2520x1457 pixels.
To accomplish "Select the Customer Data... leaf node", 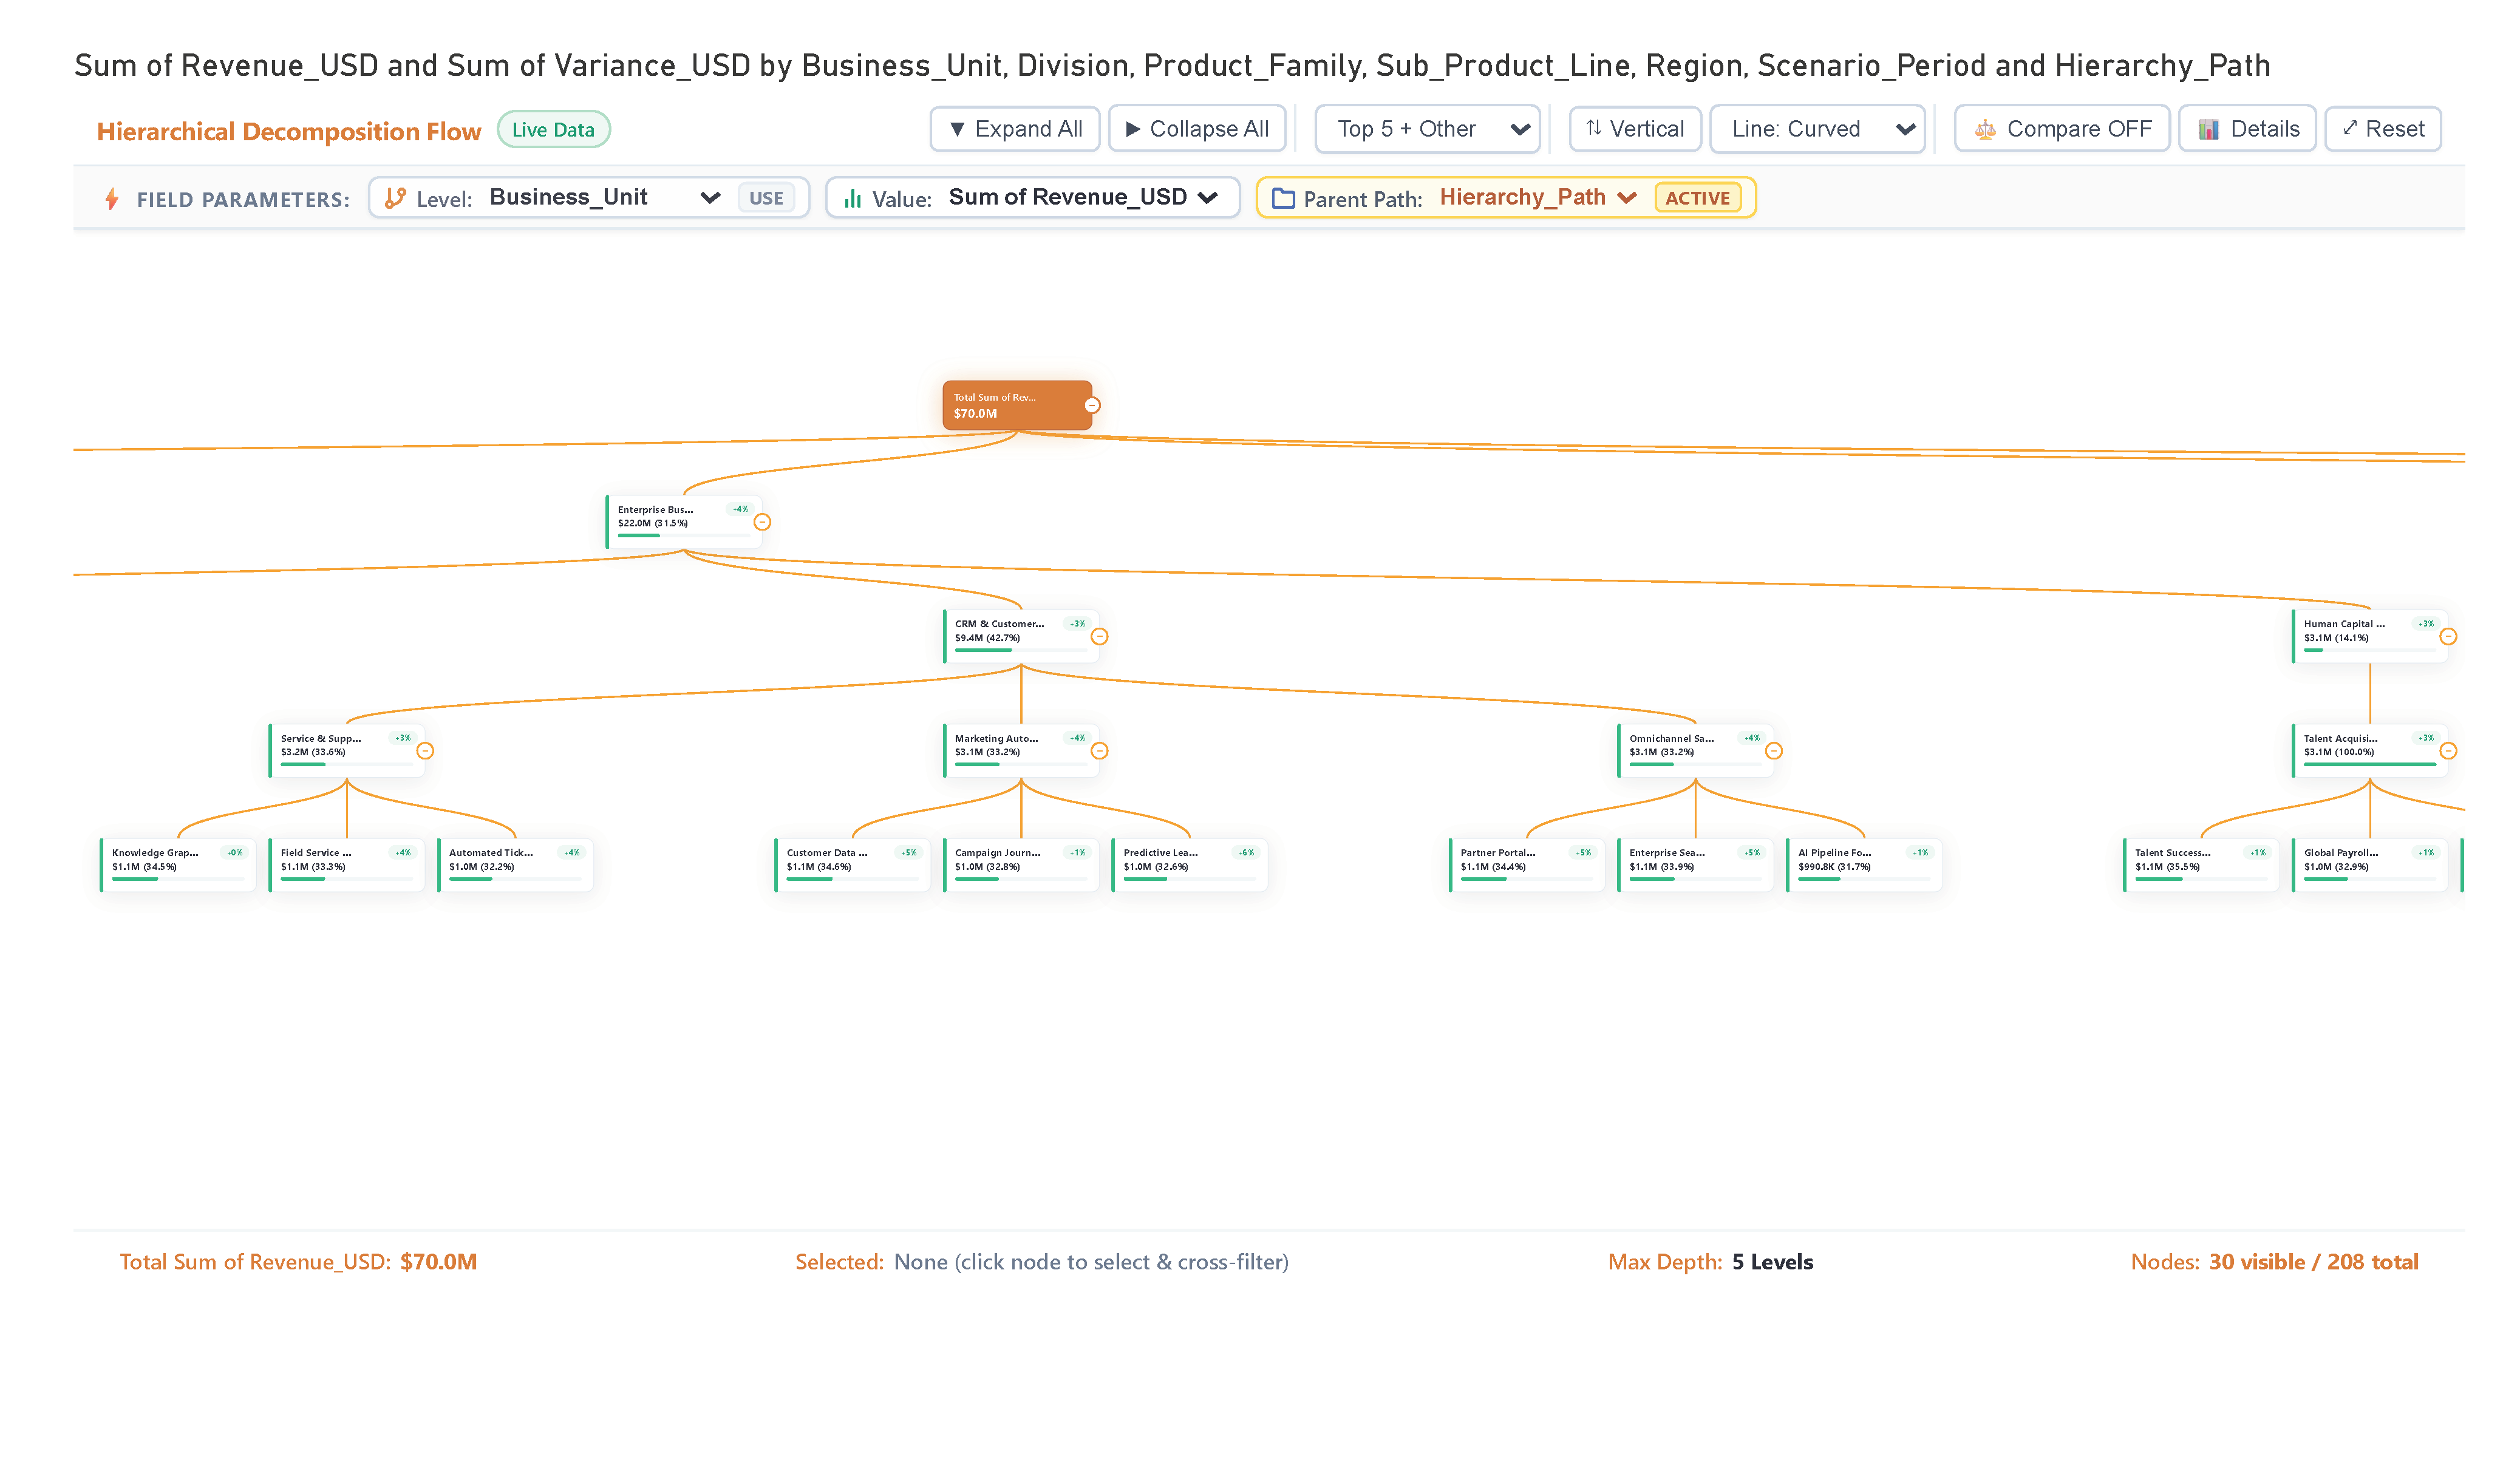I will click(x=852, y=865).
